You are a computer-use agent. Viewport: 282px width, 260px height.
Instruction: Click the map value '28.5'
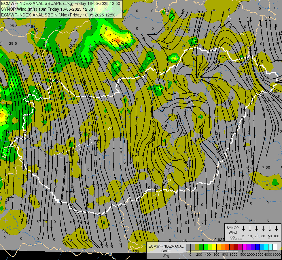tap(13, 44)
